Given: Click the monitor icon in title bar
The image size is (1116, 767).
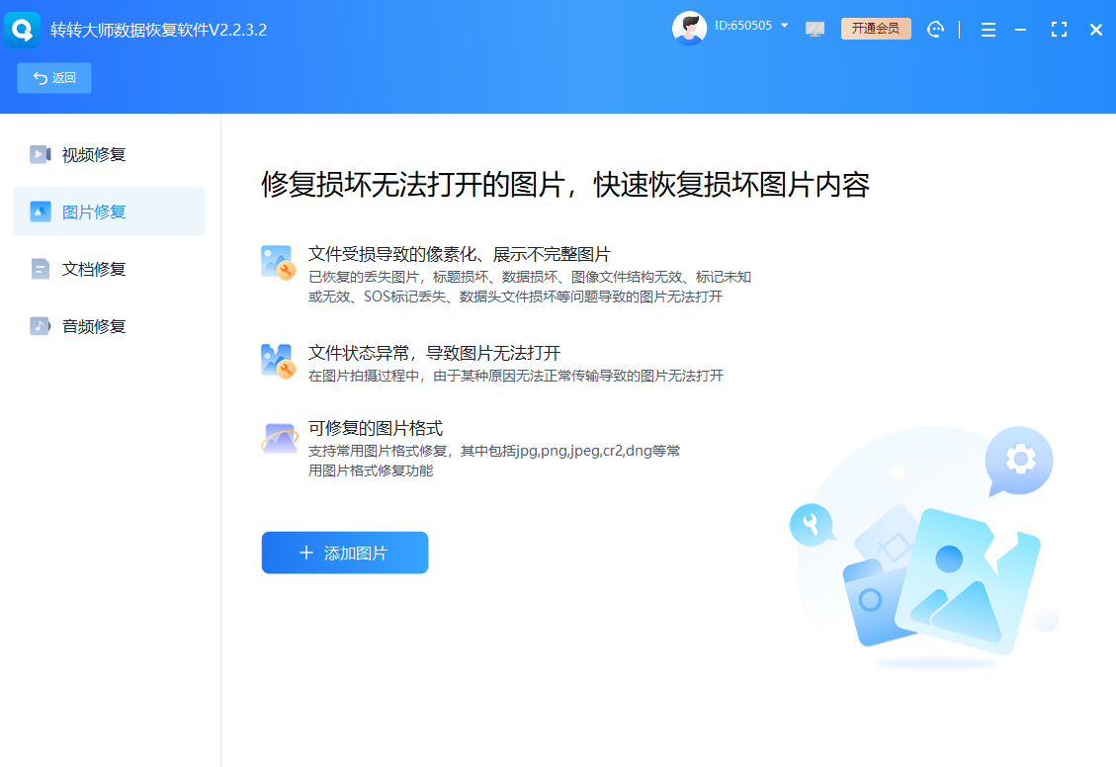Looking at the screenshot, I should click(x=815, y=30).
